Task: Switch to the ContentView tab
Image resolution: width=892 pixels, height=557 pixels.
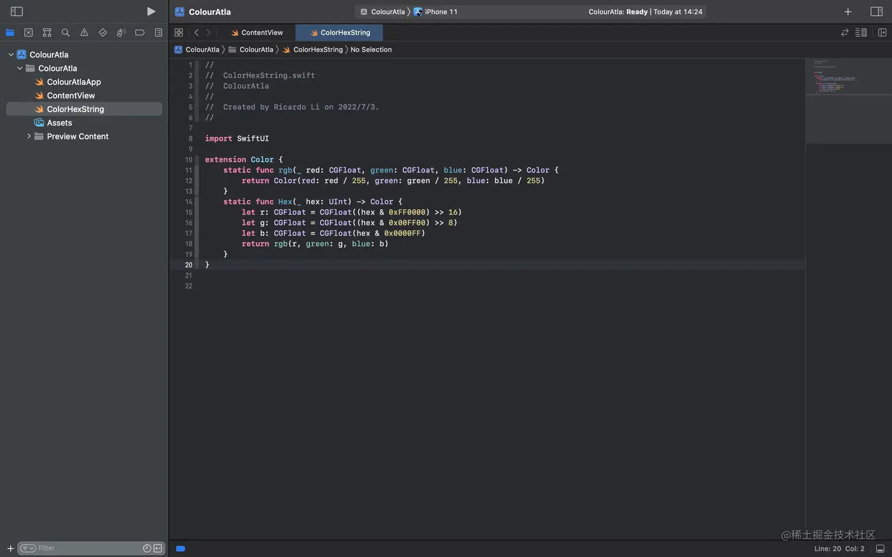Action: click(x=257, y=33)
